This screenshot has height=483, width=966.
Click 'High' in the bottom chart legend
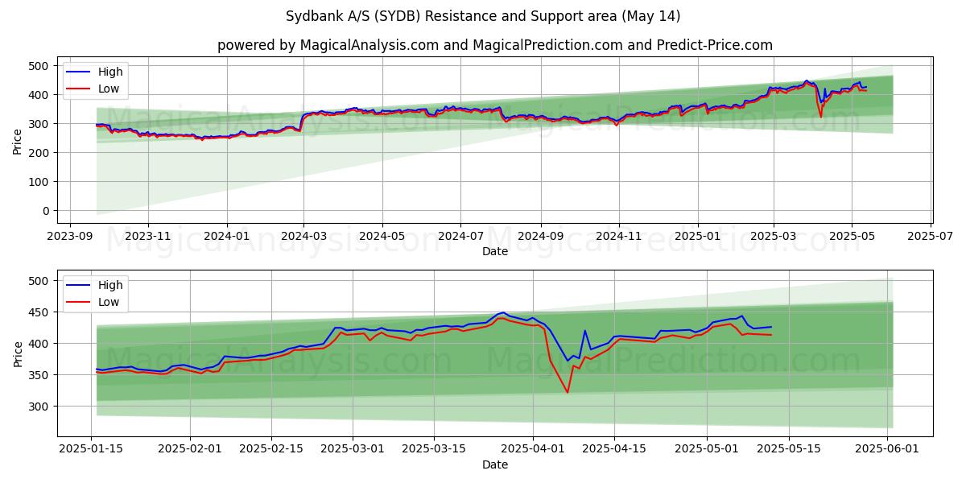(x=110, y=285)
